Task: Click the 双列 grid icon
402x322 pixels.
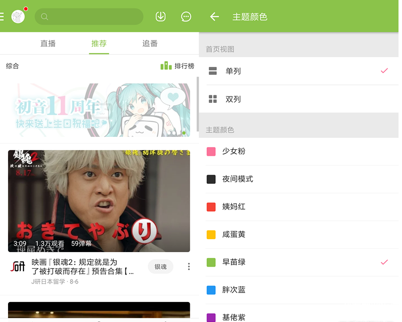Action: (213, 99)
